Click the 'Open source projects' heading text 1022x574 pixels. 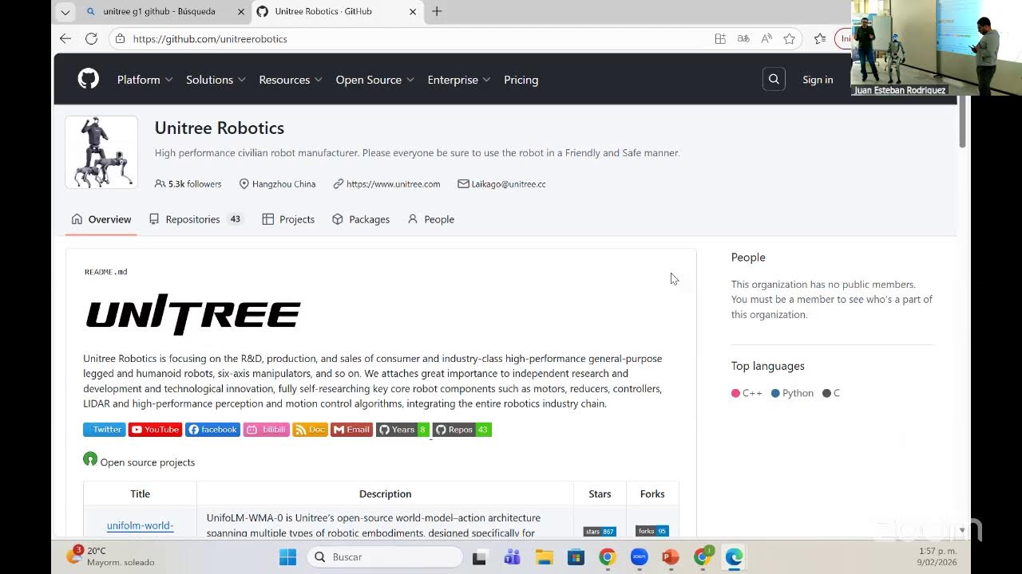coord(148,462)
